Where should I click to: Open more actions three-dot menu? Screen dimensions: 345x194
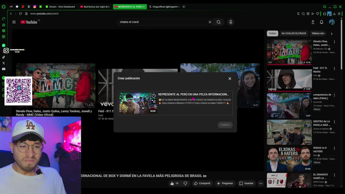click(x=261, y=183)
